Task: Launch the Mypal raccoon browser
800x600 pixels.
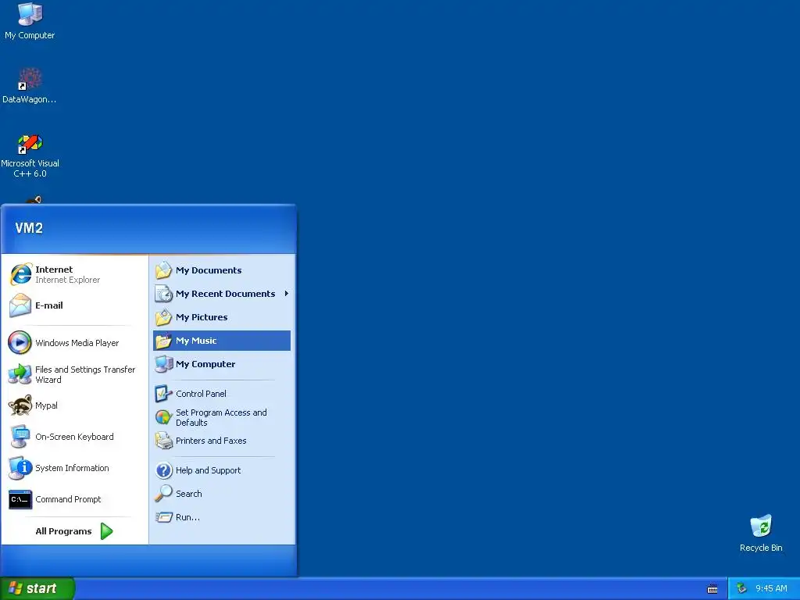Action: click(74, 405)
